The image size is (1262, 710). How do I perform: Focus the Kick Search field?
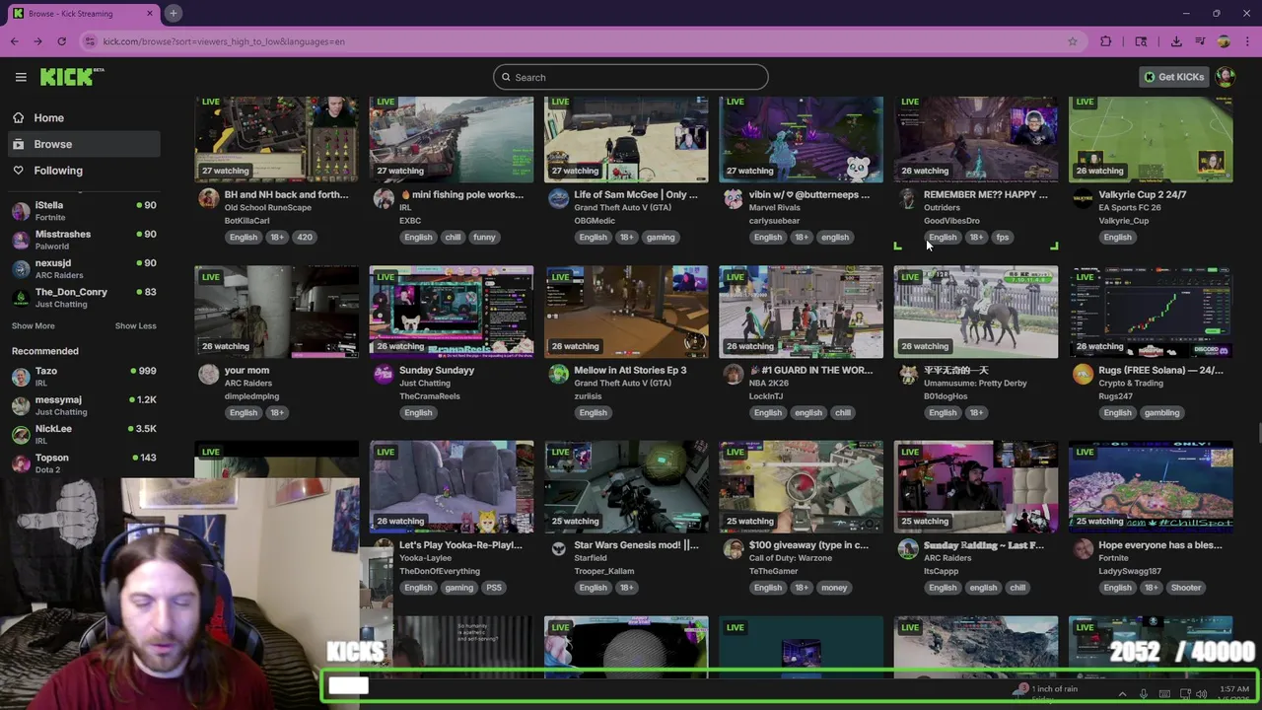[631, 77]
